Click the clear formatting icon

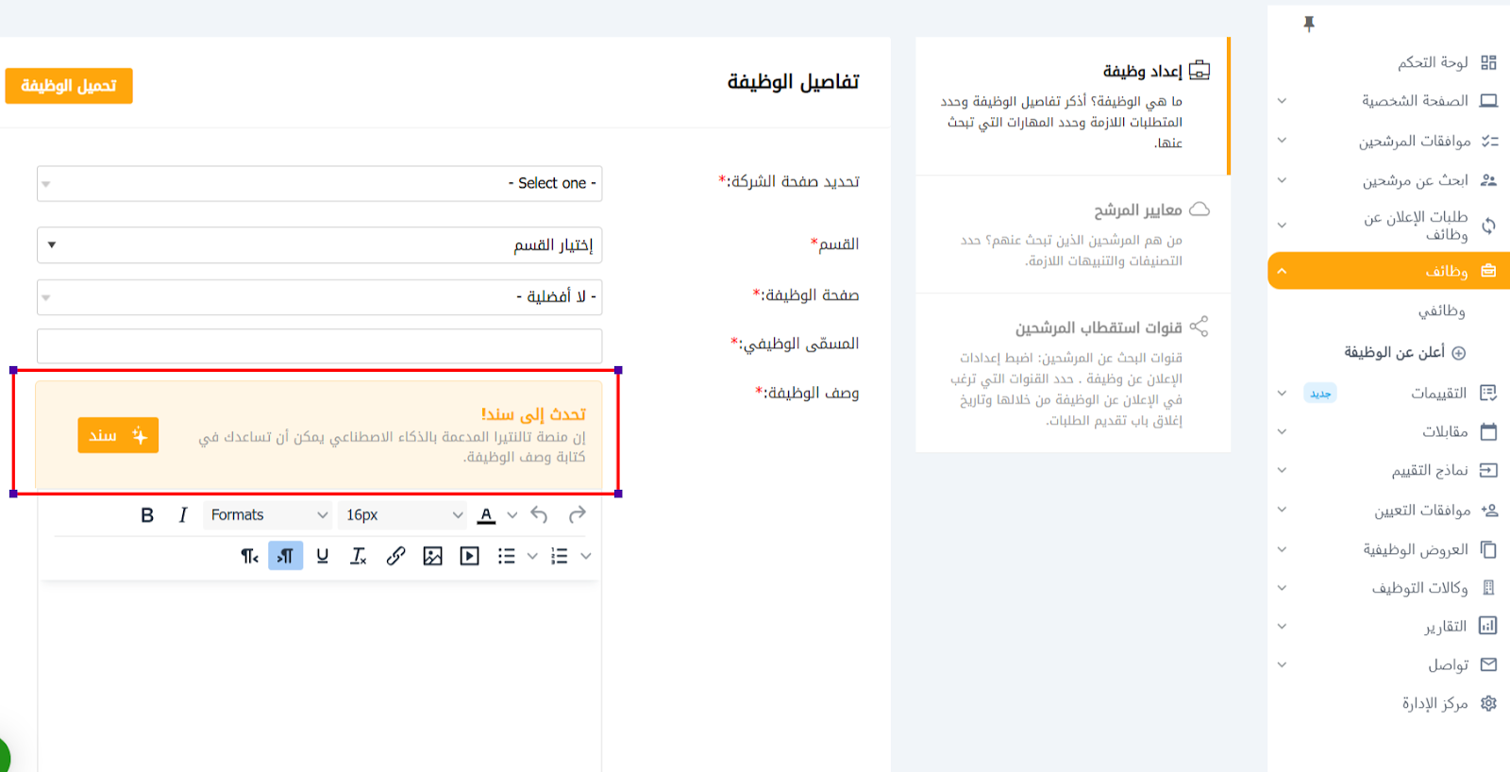359,557
